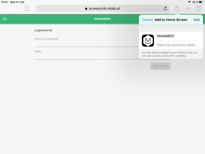This screenshot has height=154, width=205.
Task: Reload the page from the address bar
Action: coord(165,9)
